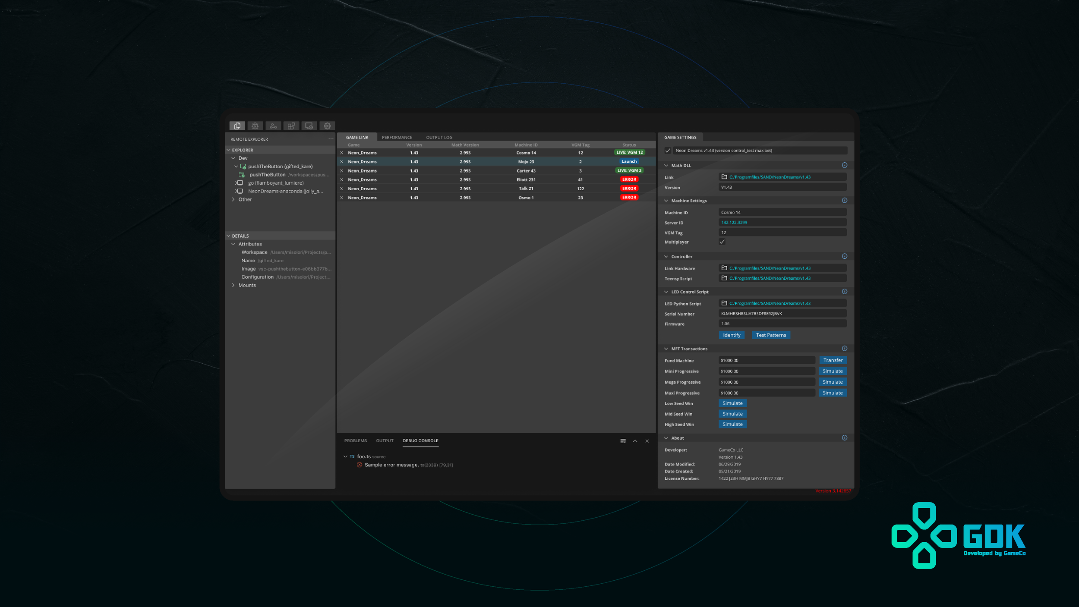Expand the Mounts node
The image size is (1079, 607).
click(233, 285)
